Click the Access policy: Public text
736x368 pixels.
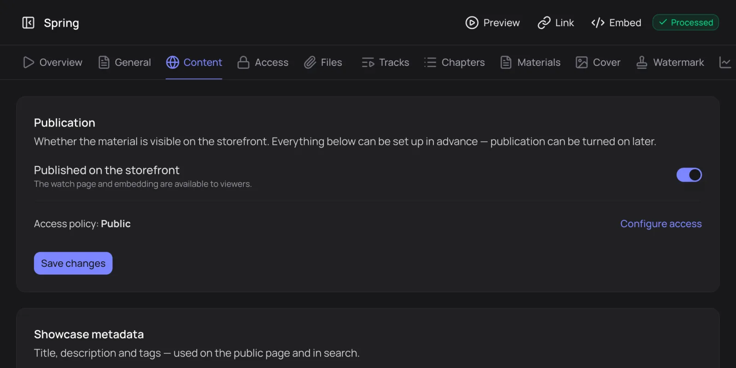click(82, 224)
